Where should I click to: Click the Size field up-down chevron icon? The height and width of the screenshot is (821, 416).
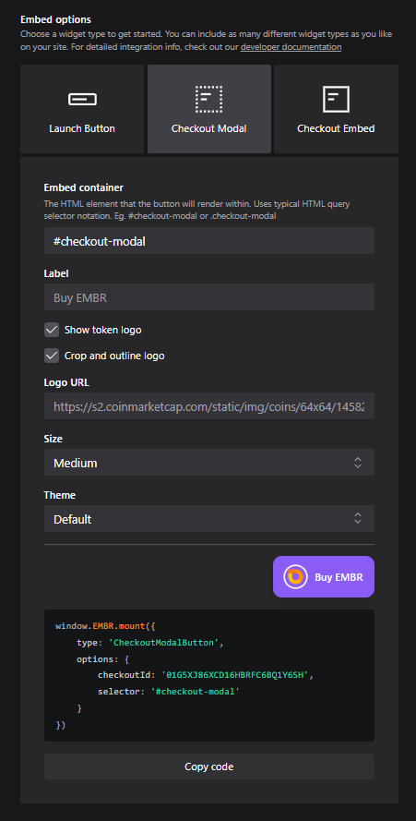(x=358, y=463)
